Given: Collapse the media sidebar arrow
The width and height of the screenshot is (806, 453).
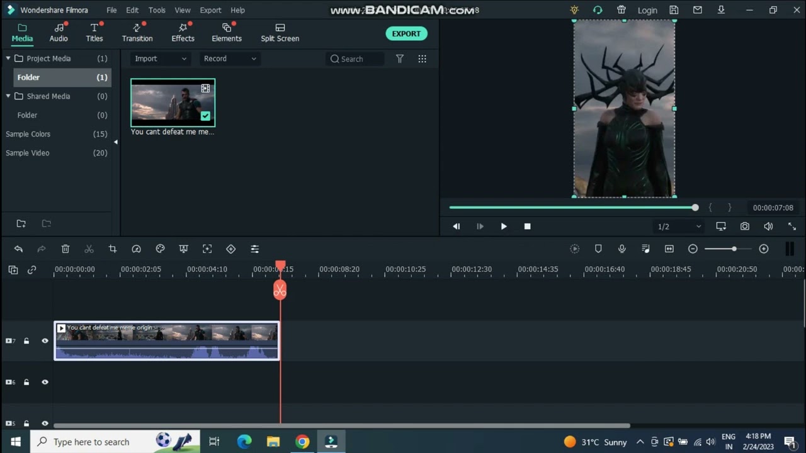Looking at the screenshot, I should tap(115, 142).
